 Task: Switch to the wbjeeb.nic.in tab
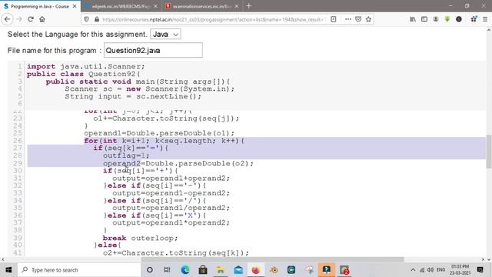pos(121,6)
